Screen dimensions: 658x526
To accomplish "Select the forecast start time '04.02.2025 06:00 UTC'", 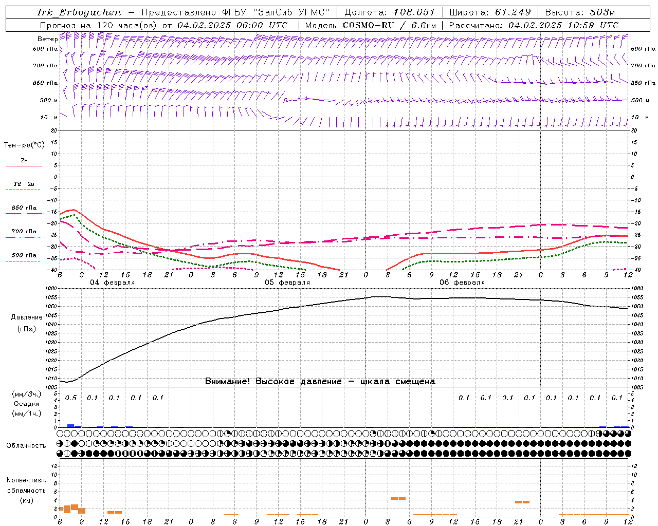I will (x=232, y=25).
